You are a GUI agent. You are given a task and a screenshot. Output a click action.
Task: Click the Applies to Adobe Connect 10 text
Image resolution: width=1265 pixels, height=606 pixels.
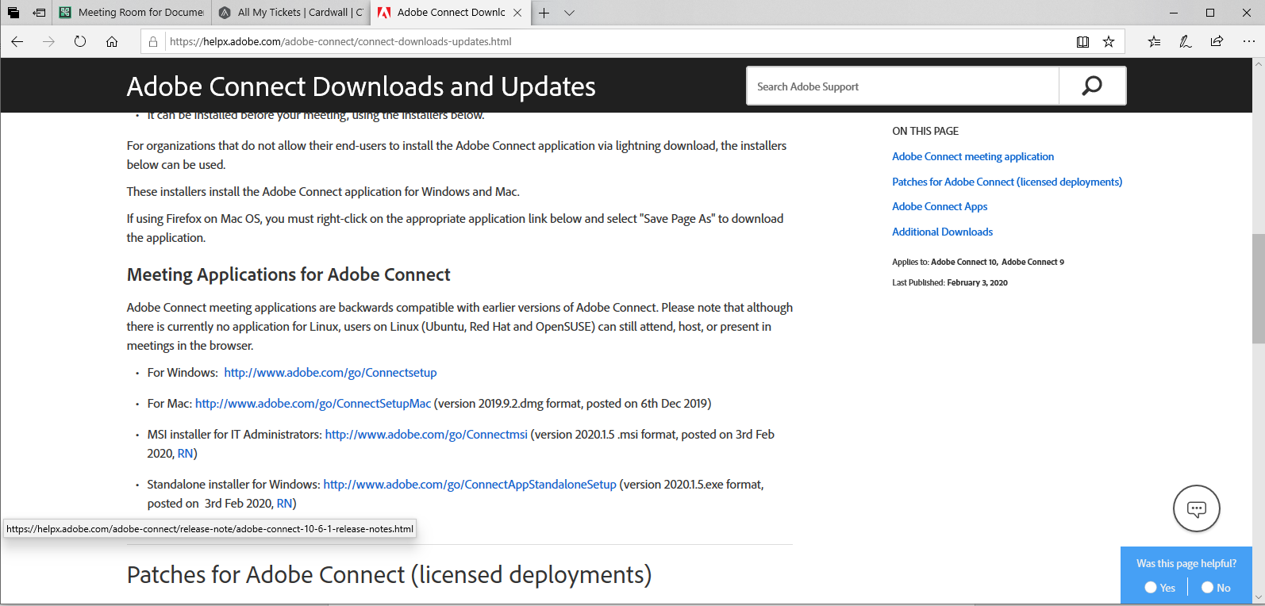(x=978, y=262)
